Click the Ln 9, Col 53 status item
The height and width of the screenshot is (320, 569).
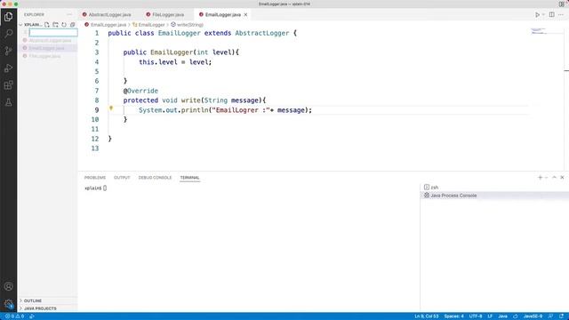[x=427, y=316]
